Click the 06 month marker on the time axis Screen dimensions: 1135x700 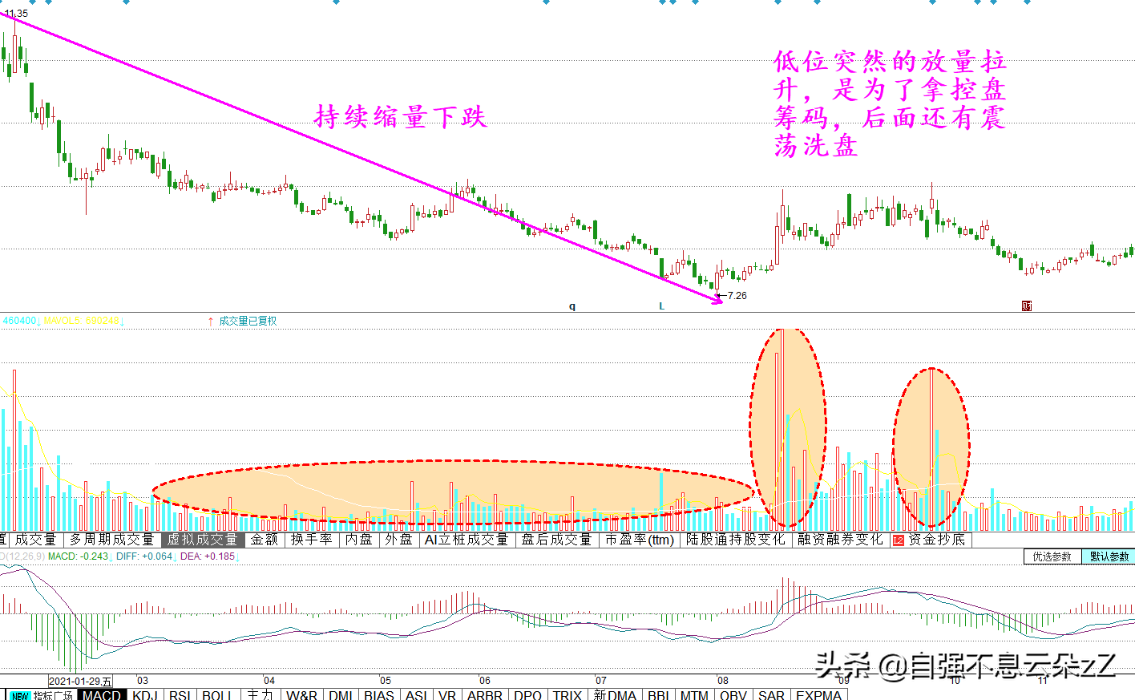484,681
